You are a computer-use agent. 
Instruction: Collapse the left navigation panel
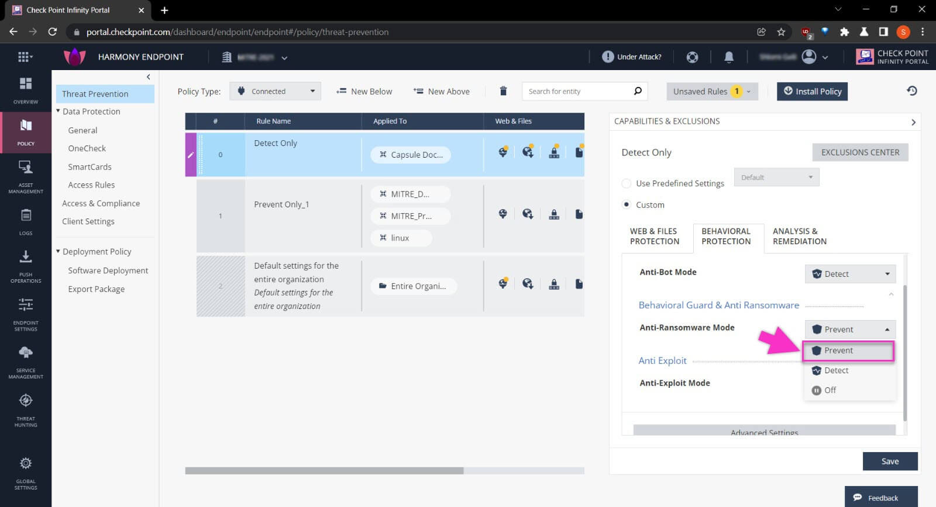149,77
